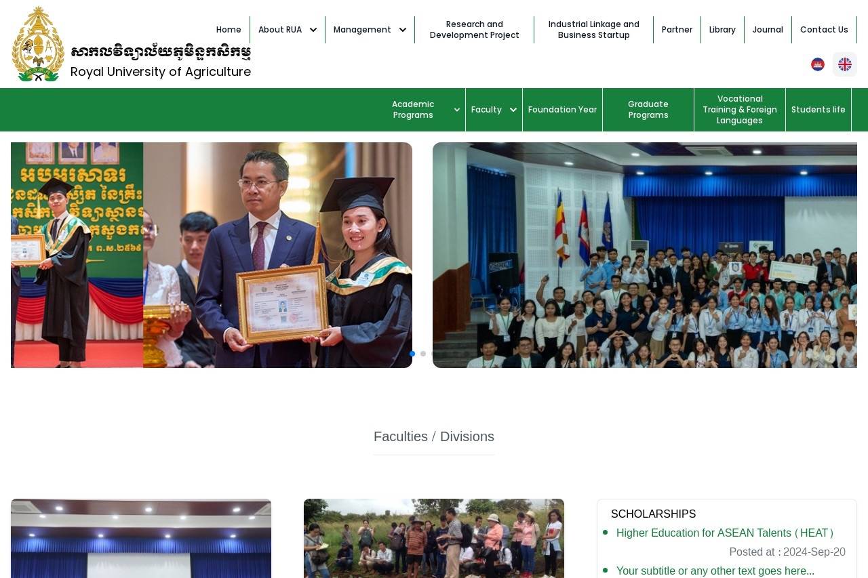This screenshot has height=578, width=868.
Task: Click the graduation ceremony slide image
Action: click(x=212, y=255)
